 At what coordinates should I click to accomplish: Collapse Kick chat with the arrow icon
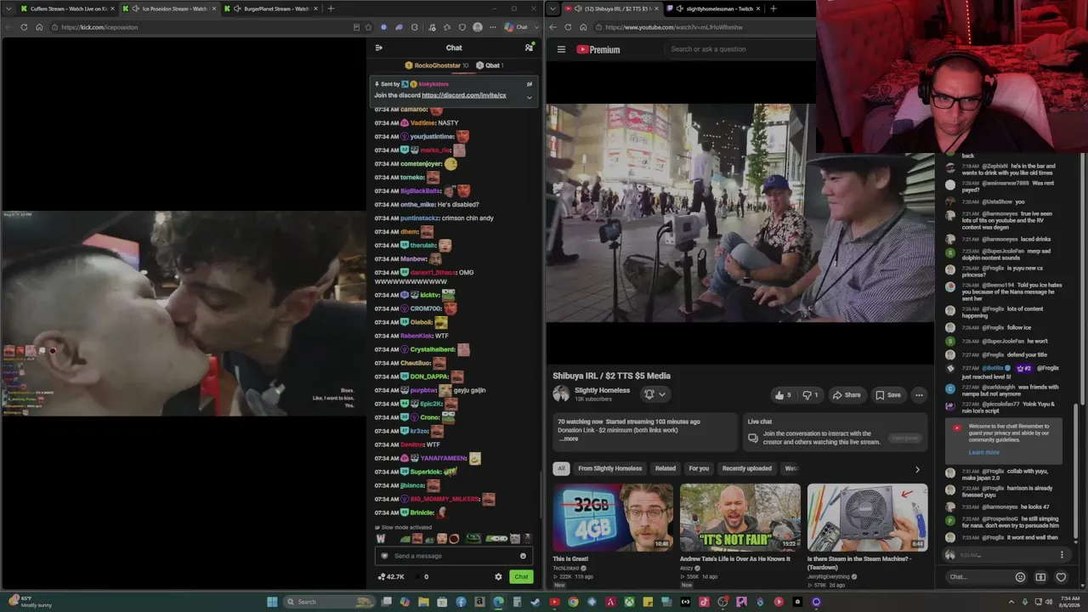point(379,48)
